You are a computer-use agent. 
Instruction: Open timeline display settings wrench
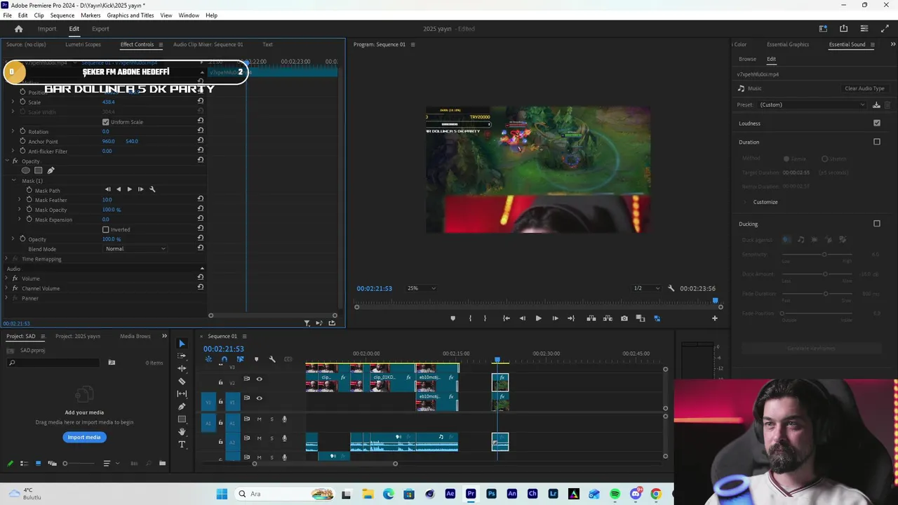(272, 359)
